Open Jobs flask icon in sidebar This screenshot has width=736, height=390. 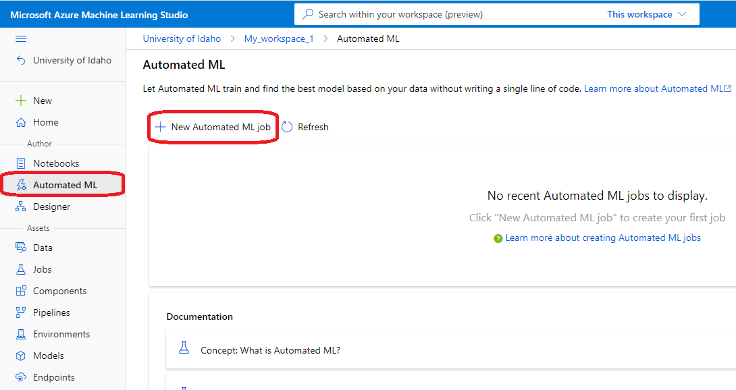[21, 269]
